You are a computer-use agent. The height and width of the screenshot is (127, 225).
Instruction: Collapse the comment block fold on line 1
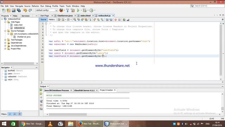tap(46, 23)
